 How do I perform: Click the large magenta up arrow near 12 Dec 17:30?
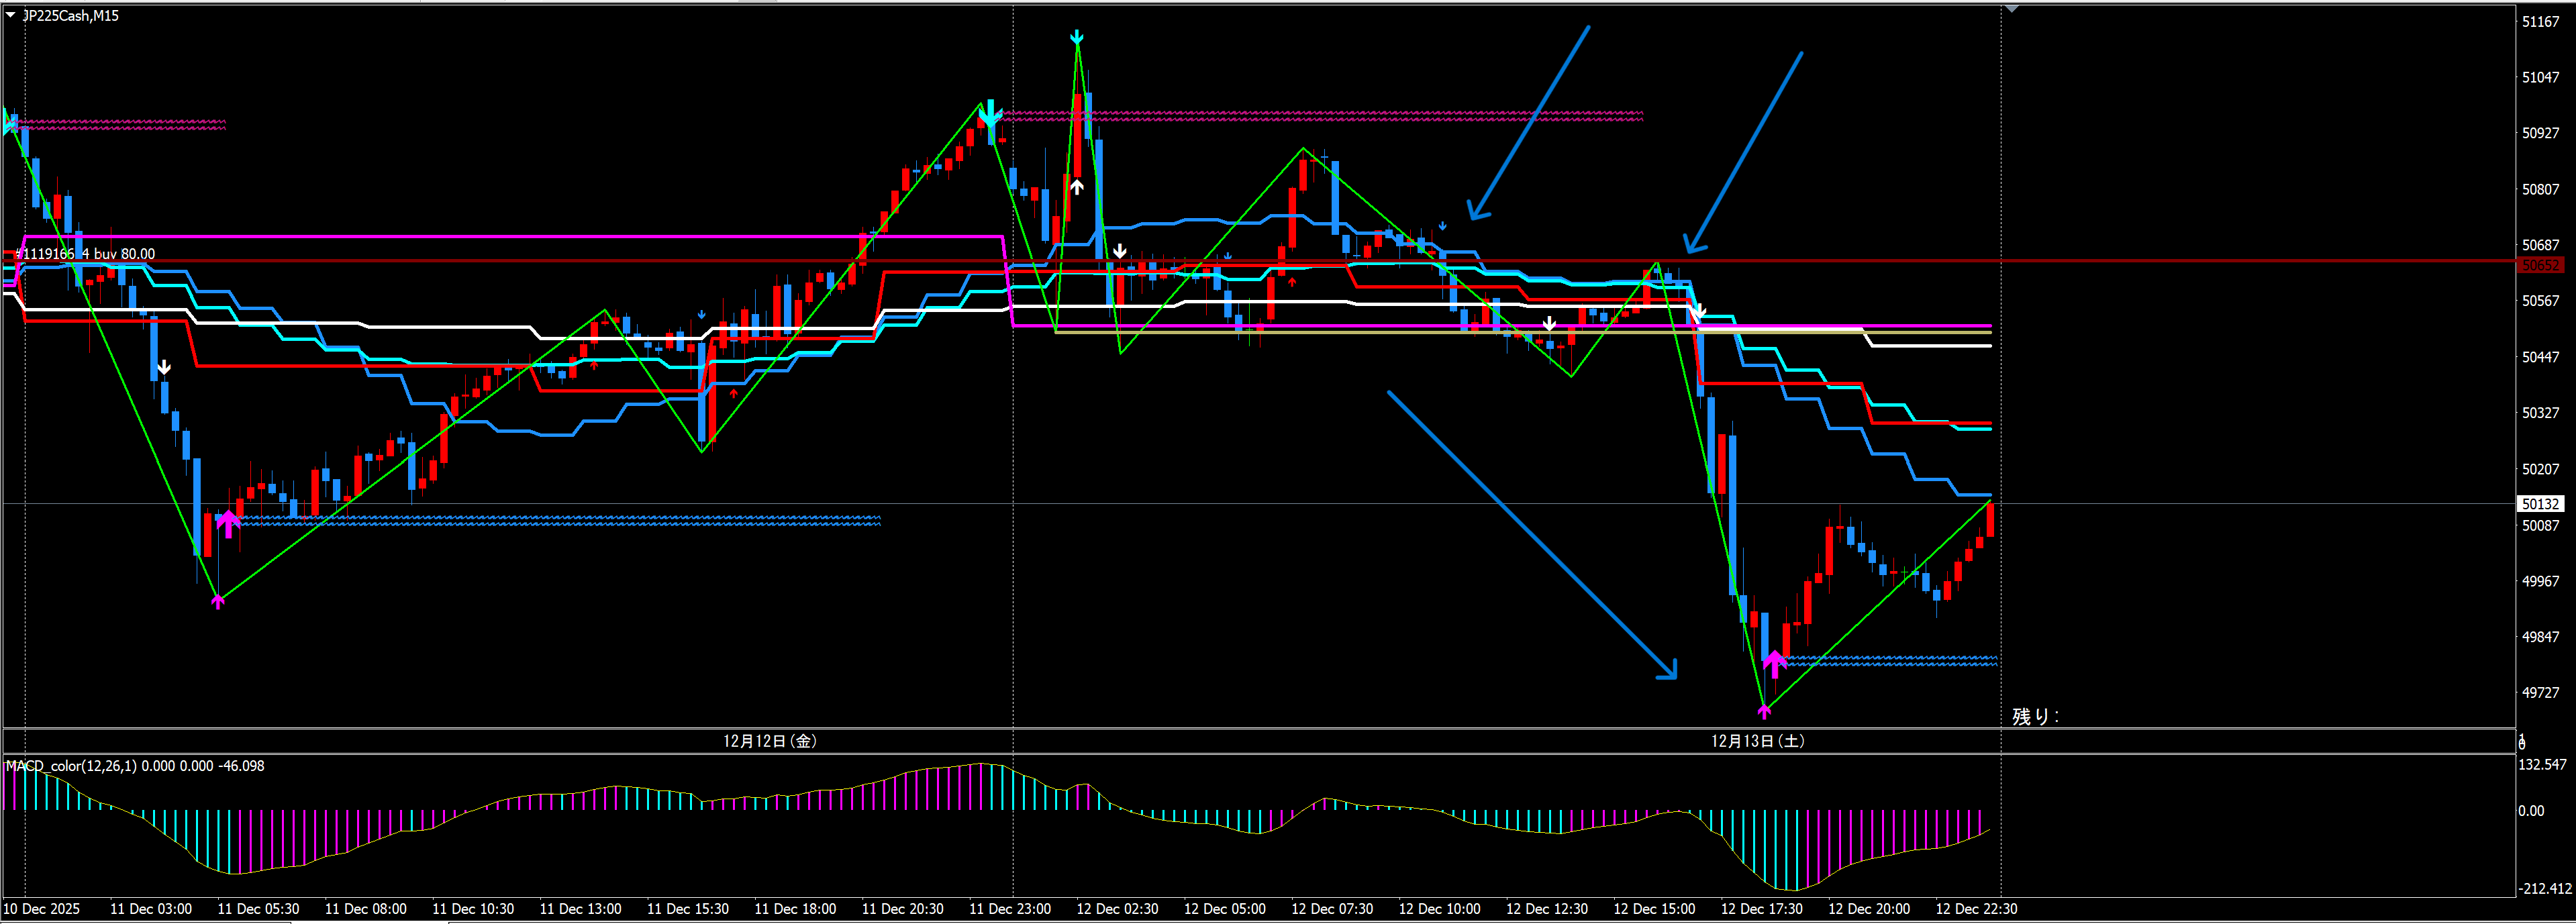tap(1774, 662)
